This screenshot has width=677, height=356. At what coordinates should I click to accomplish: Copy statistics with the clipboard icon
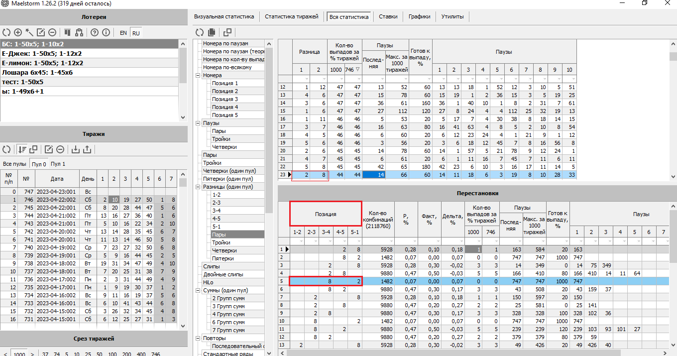point(212,32)
